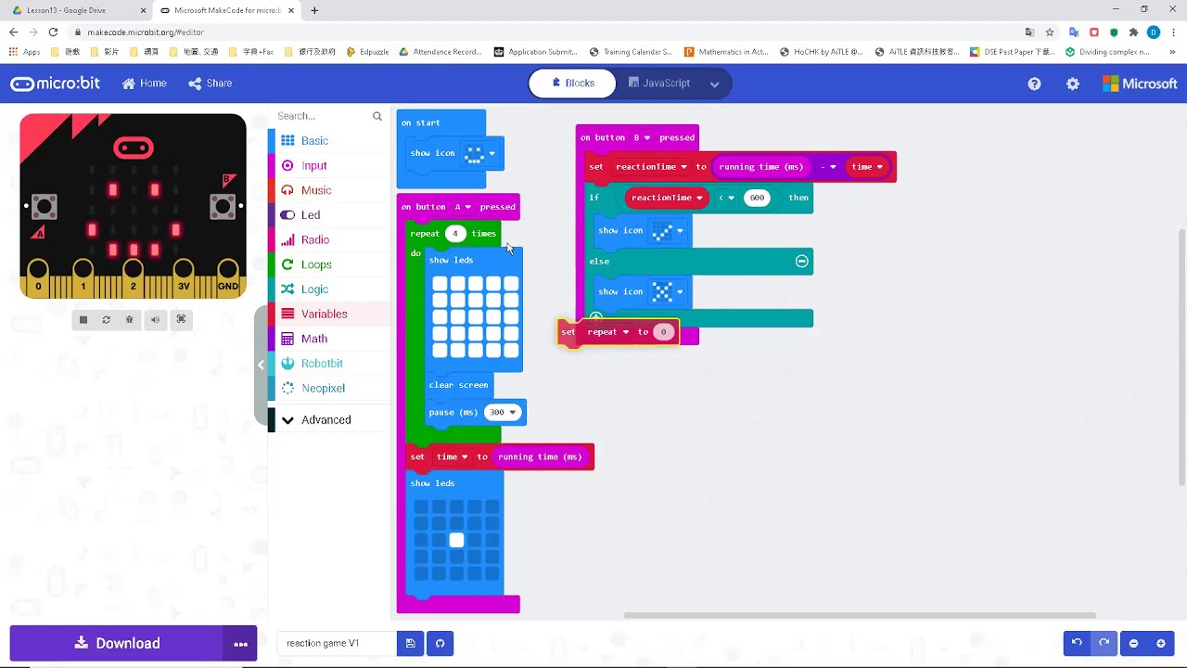Image resolution: width=1187 pixels, height=668 pixels.
Task: Click the project name field
Action: [337, 643]
